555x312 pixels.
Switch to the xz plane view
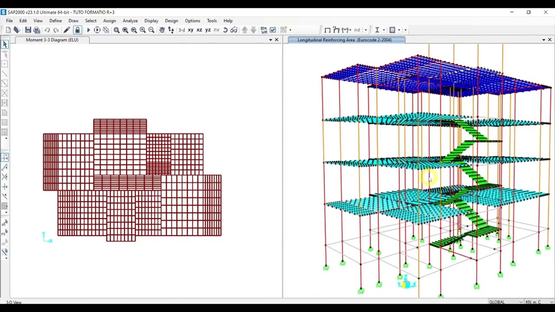pos(199,30)
